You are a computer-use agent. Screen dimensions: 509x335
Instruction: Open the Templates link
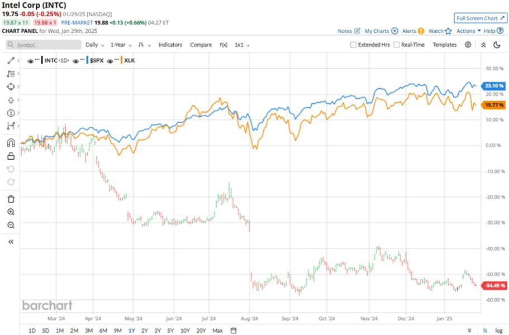click(444, 45)
